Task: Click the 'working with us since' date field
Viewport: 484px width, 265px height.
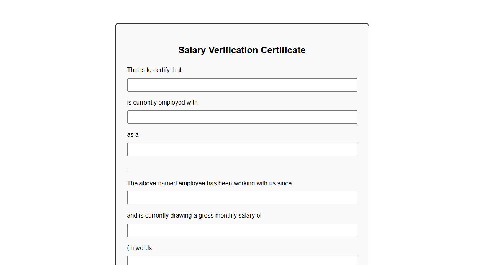Action: pos(242,198)
